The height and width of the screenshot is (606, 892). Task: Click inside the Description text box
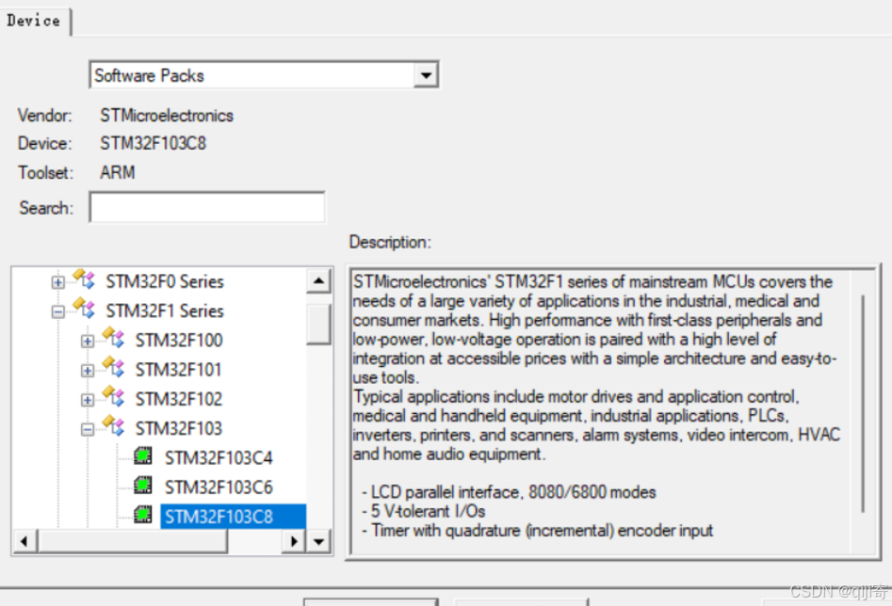[x=612, y=411]
